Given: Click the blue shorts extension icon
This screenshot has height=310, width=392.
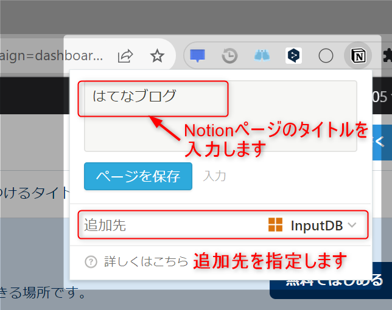Looking at the screenshot, I should click(262, 55).
